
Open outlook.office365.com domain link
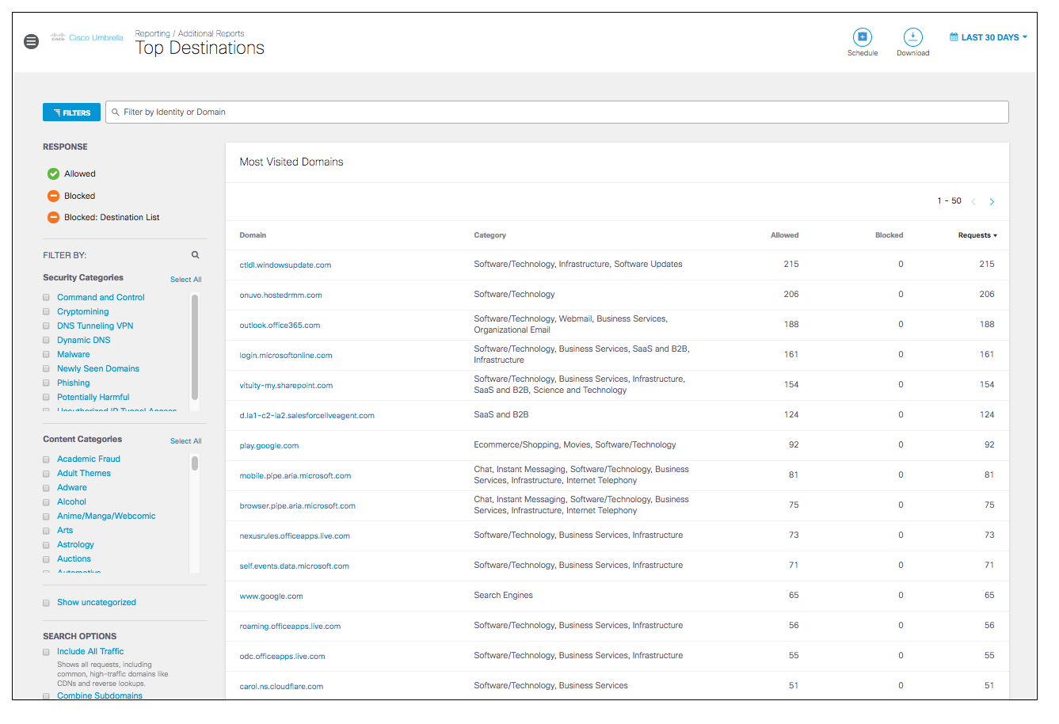coord(280,325)
